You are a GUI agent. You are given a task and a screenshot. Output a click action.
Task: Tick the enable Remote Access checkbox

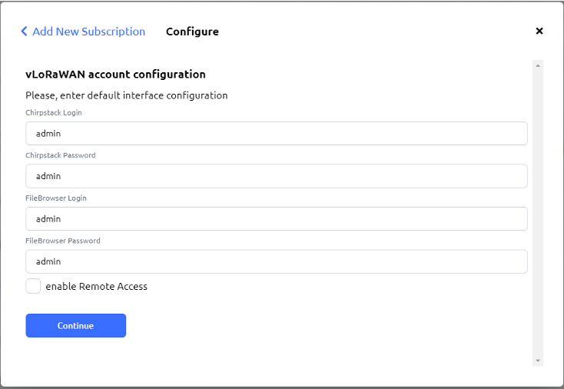tap(33, 286)
